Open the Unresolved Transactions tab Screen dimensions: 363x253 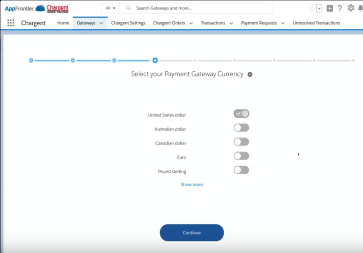coord(316,23)
